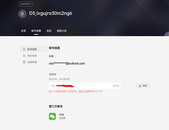Click the pencil icon in the 修改 button
The image size is (169, 130).
click(x=140, y=86)
